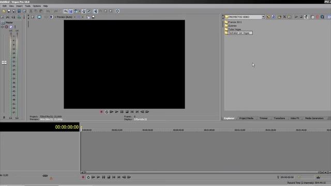Screen dimensions: 331x186
Task: Stop playback in the preview transport
Action: coord(127,112)
